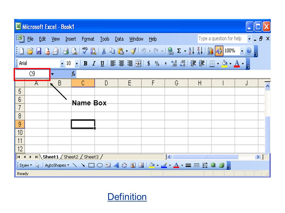Click the horizontal scrollbar right arrow
Image resolution: width=285 pixels, height=213 pixels.
click(x=258, y=157)
